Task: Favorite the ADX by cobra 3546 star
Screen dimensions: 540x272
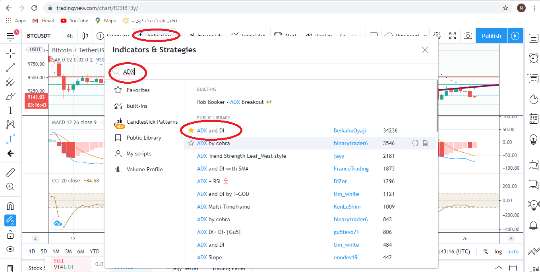Action: click(x=191, y=143)
